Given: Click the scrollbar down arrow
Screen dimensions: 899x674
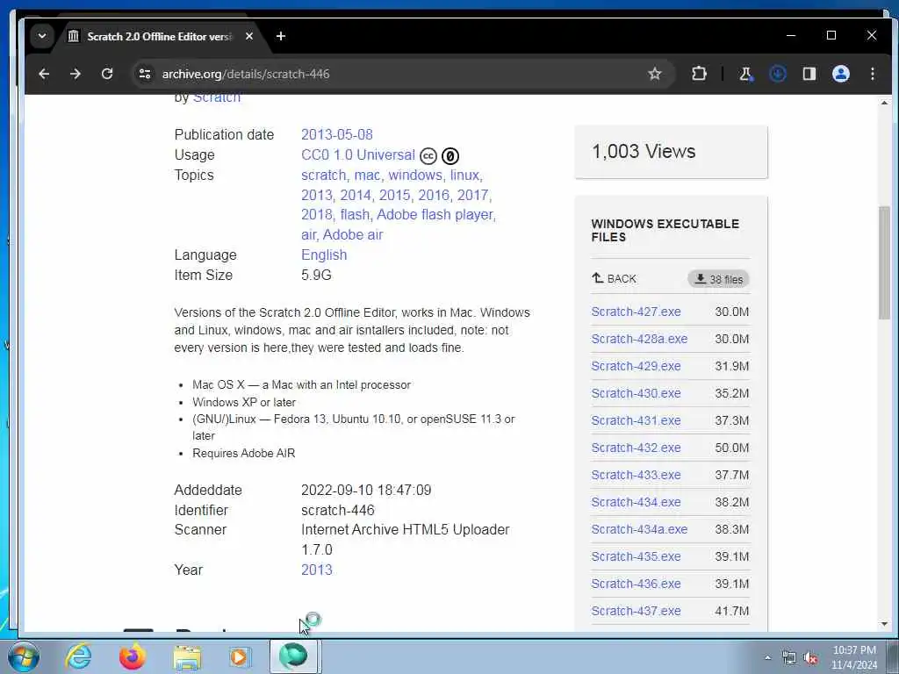Looking at the screenshot, I should [884, 624].
